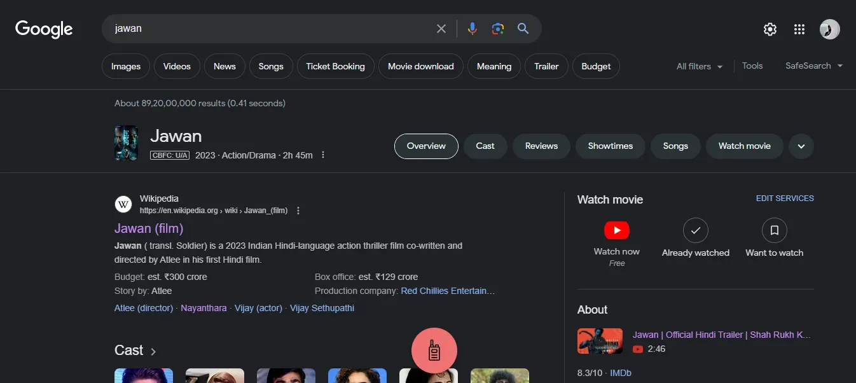Open the IMDb rating link
The height and width of the screenshot is (383, 856).
point(621,373)
